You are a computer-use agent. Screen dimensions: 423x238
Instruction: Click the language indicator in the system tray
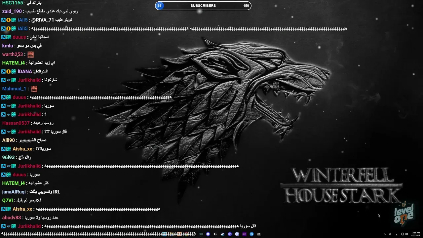pyautogui.click(x=396, y=234)
